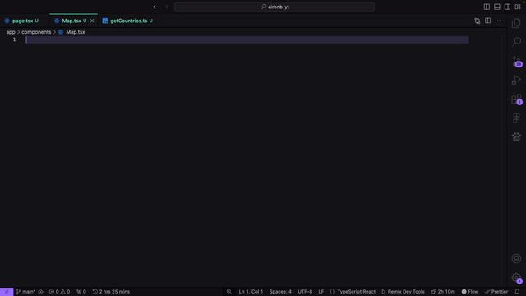Click 'components' in the breadcrumb path
The width and height of the screenshot is (526, 296).
(36, 32)
